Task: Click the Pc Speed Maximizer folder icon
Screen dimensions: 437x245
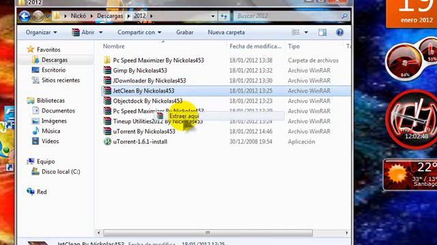Action: (x=107, y=60)
